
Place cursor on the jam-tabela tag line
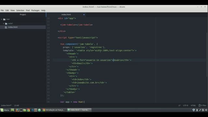76,25
